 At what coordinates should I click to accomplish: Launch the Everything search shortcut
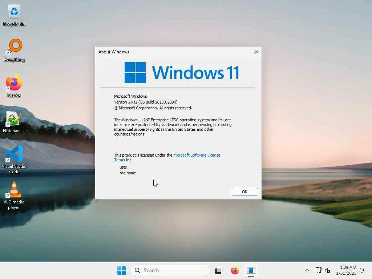click(14, 50)
